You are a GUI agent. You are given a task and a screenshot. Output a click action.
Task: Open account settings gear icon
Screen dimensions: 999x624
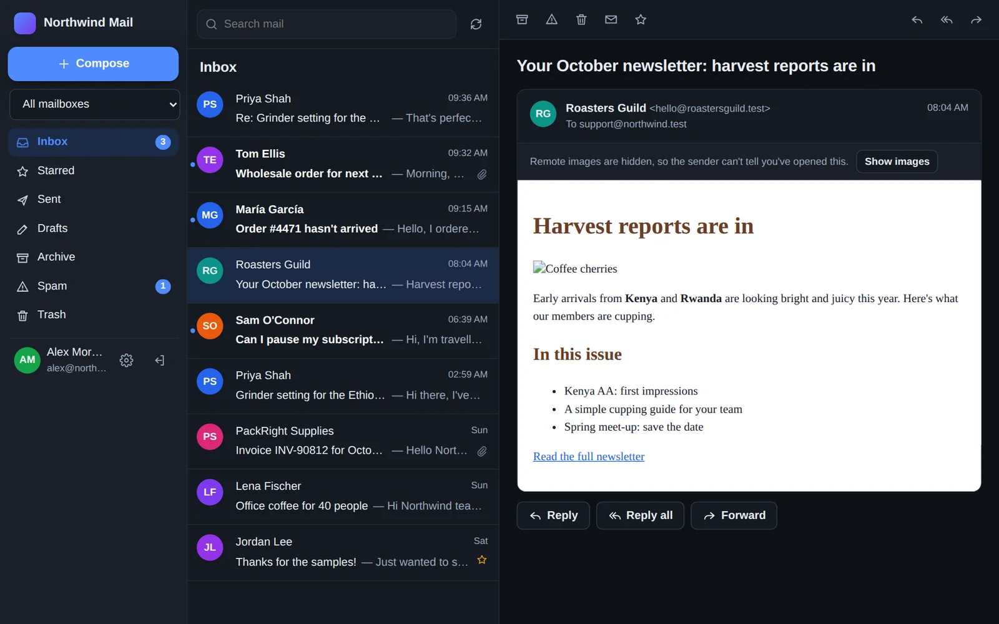tap(126, 360)
